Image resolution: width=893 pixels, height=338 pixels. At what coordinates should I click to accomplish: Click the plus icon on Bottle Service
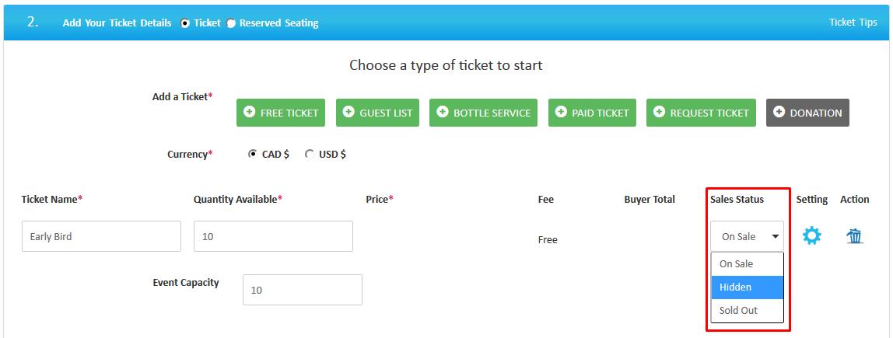442,112
